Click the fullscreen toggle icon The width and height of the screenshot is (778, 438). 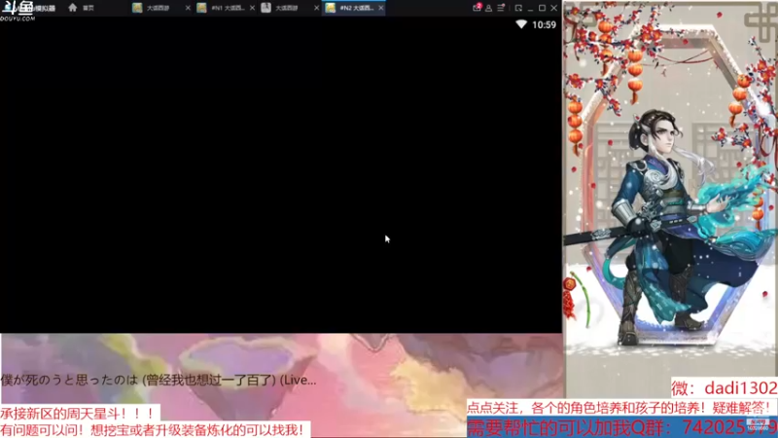tap(518, 8)
